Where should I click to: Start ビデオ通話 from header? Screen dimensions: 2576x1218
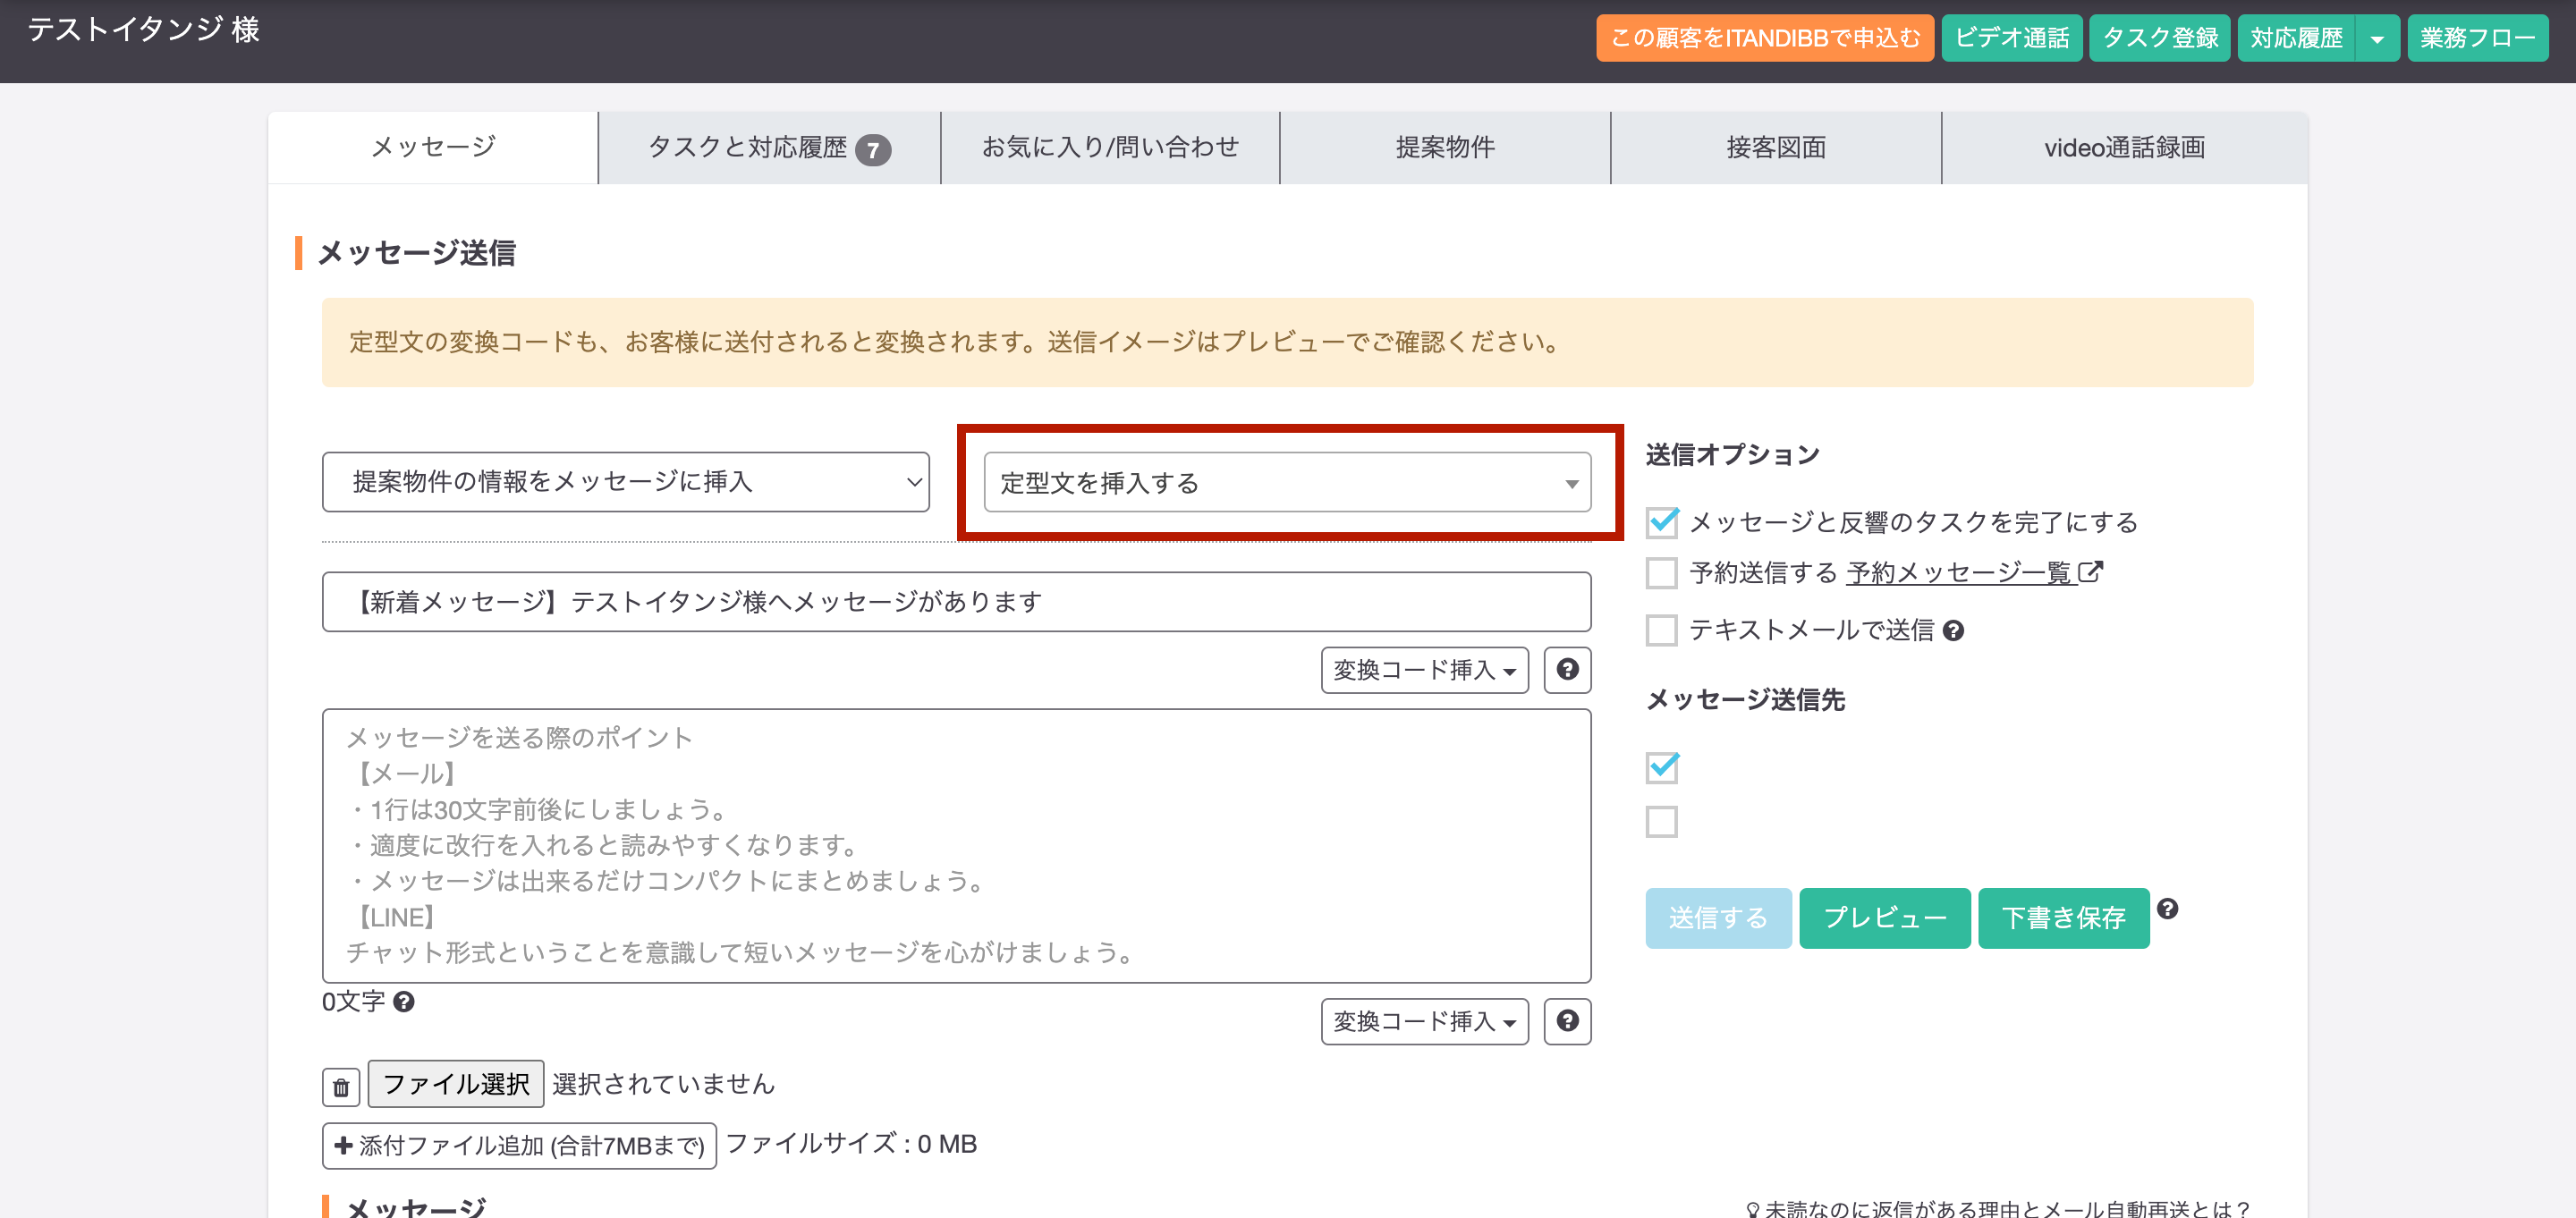tap(2012, 38)
